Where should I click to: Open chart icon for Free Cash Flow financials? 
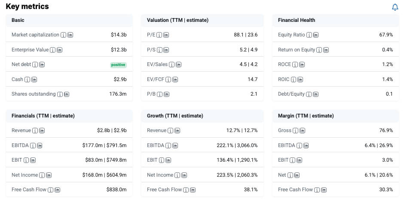(x=57, y=190)
